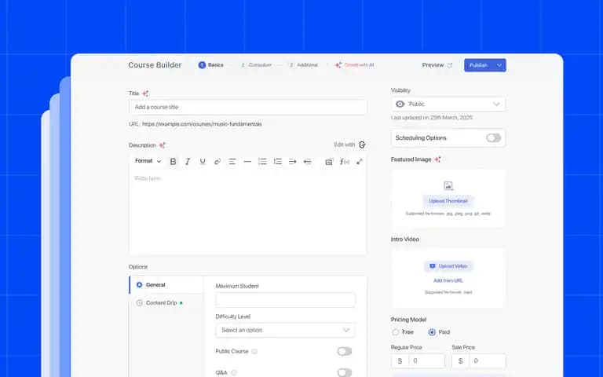Select the Free pricing model
603x377 pixels.
click(396, 332)
